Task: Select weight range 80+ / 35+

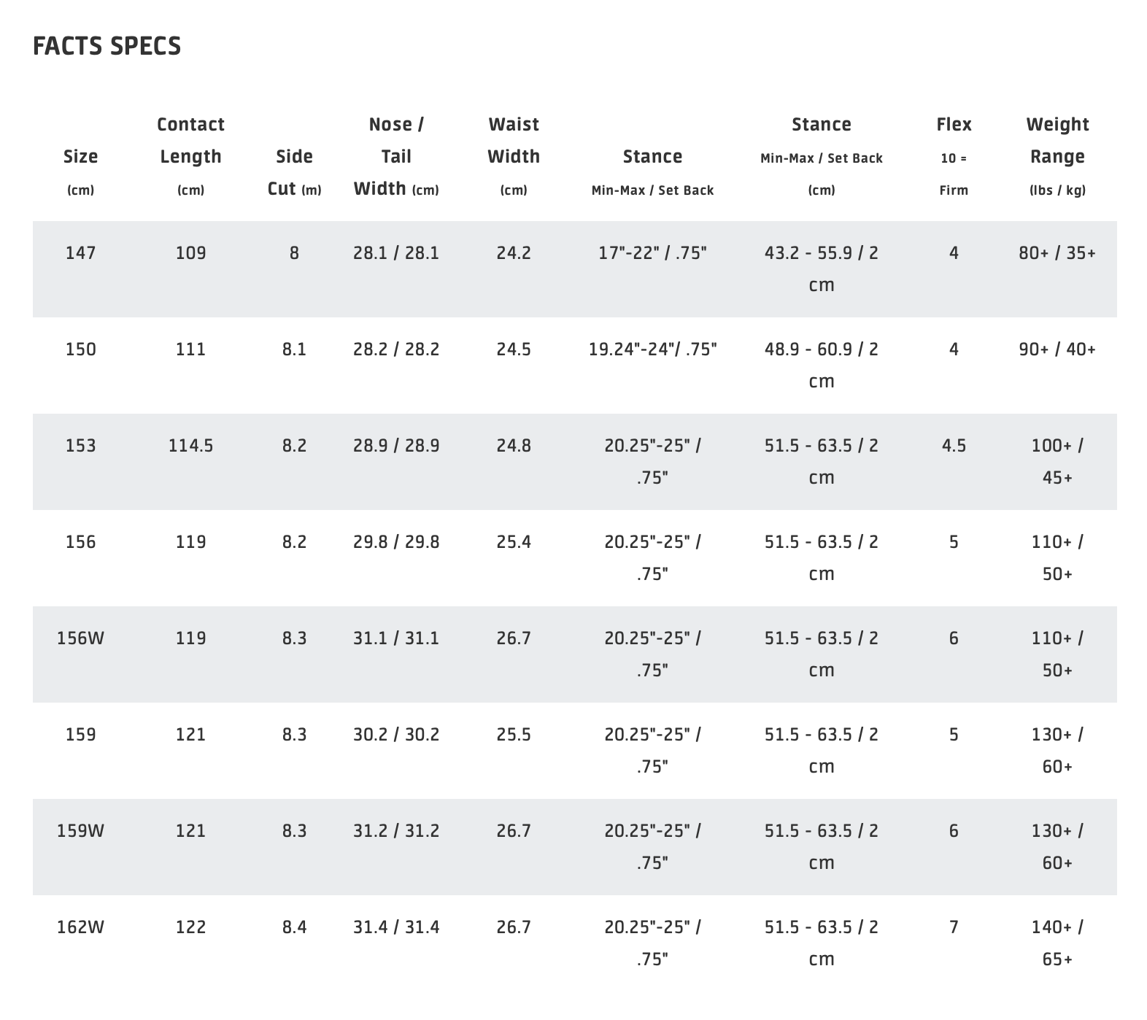Action: click(1057, 253)
